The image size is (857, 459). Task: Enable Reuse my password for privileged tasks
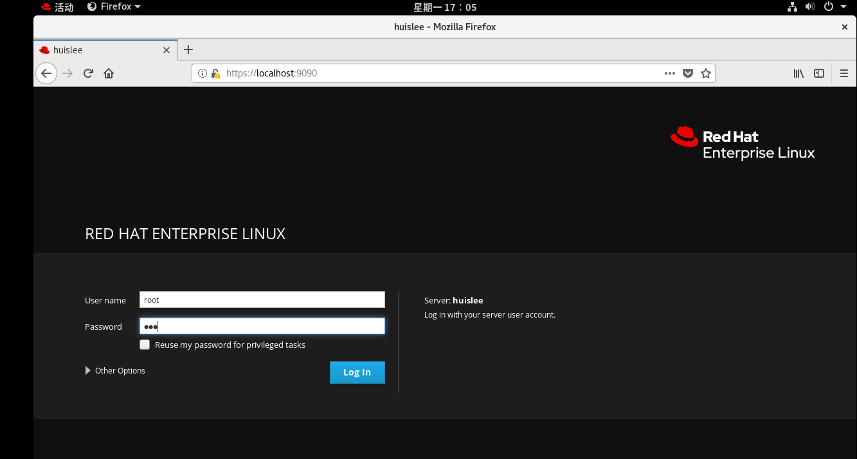coord(145,345)
